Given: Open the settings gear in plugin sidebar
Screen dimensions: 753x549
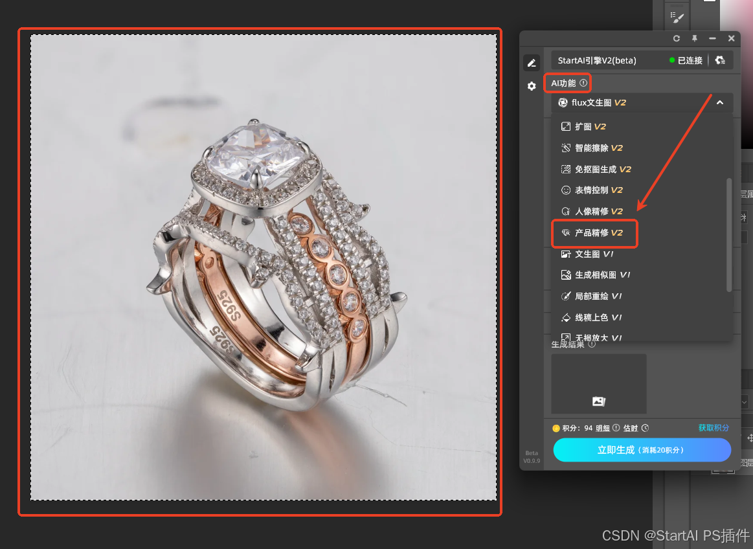Looking at the screenshot, I should 532,86.
